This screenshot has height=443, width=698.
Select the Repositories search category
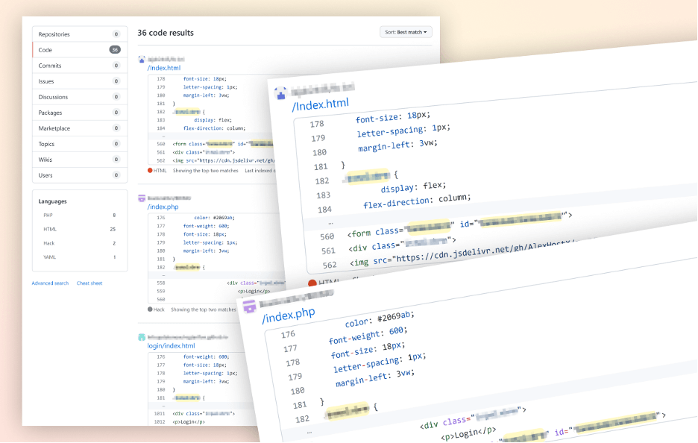coord(54,34)
